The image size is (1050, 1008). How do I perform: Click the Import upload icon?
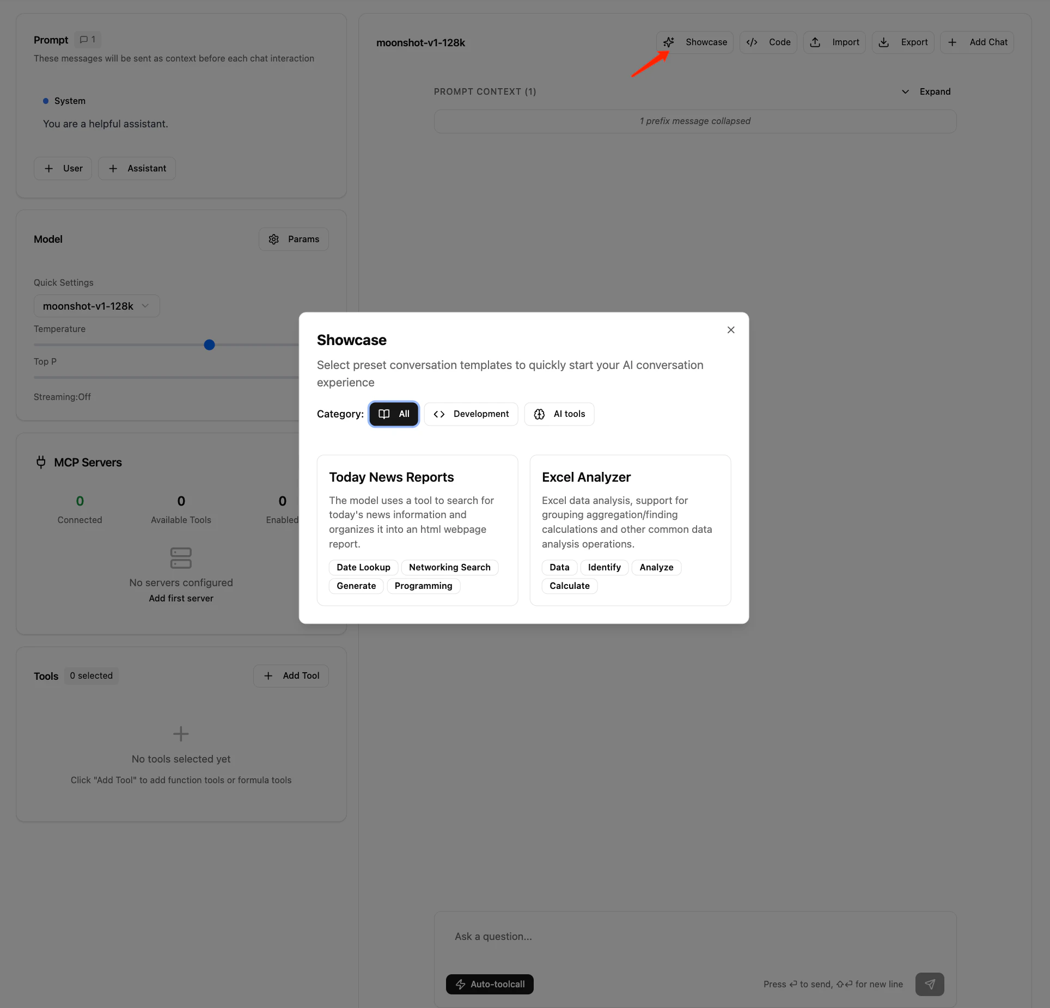(815, 42)
